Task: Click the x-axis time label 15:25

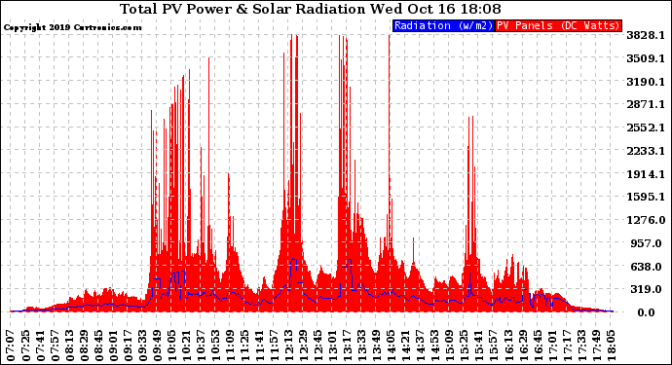Action: [464, 346]
